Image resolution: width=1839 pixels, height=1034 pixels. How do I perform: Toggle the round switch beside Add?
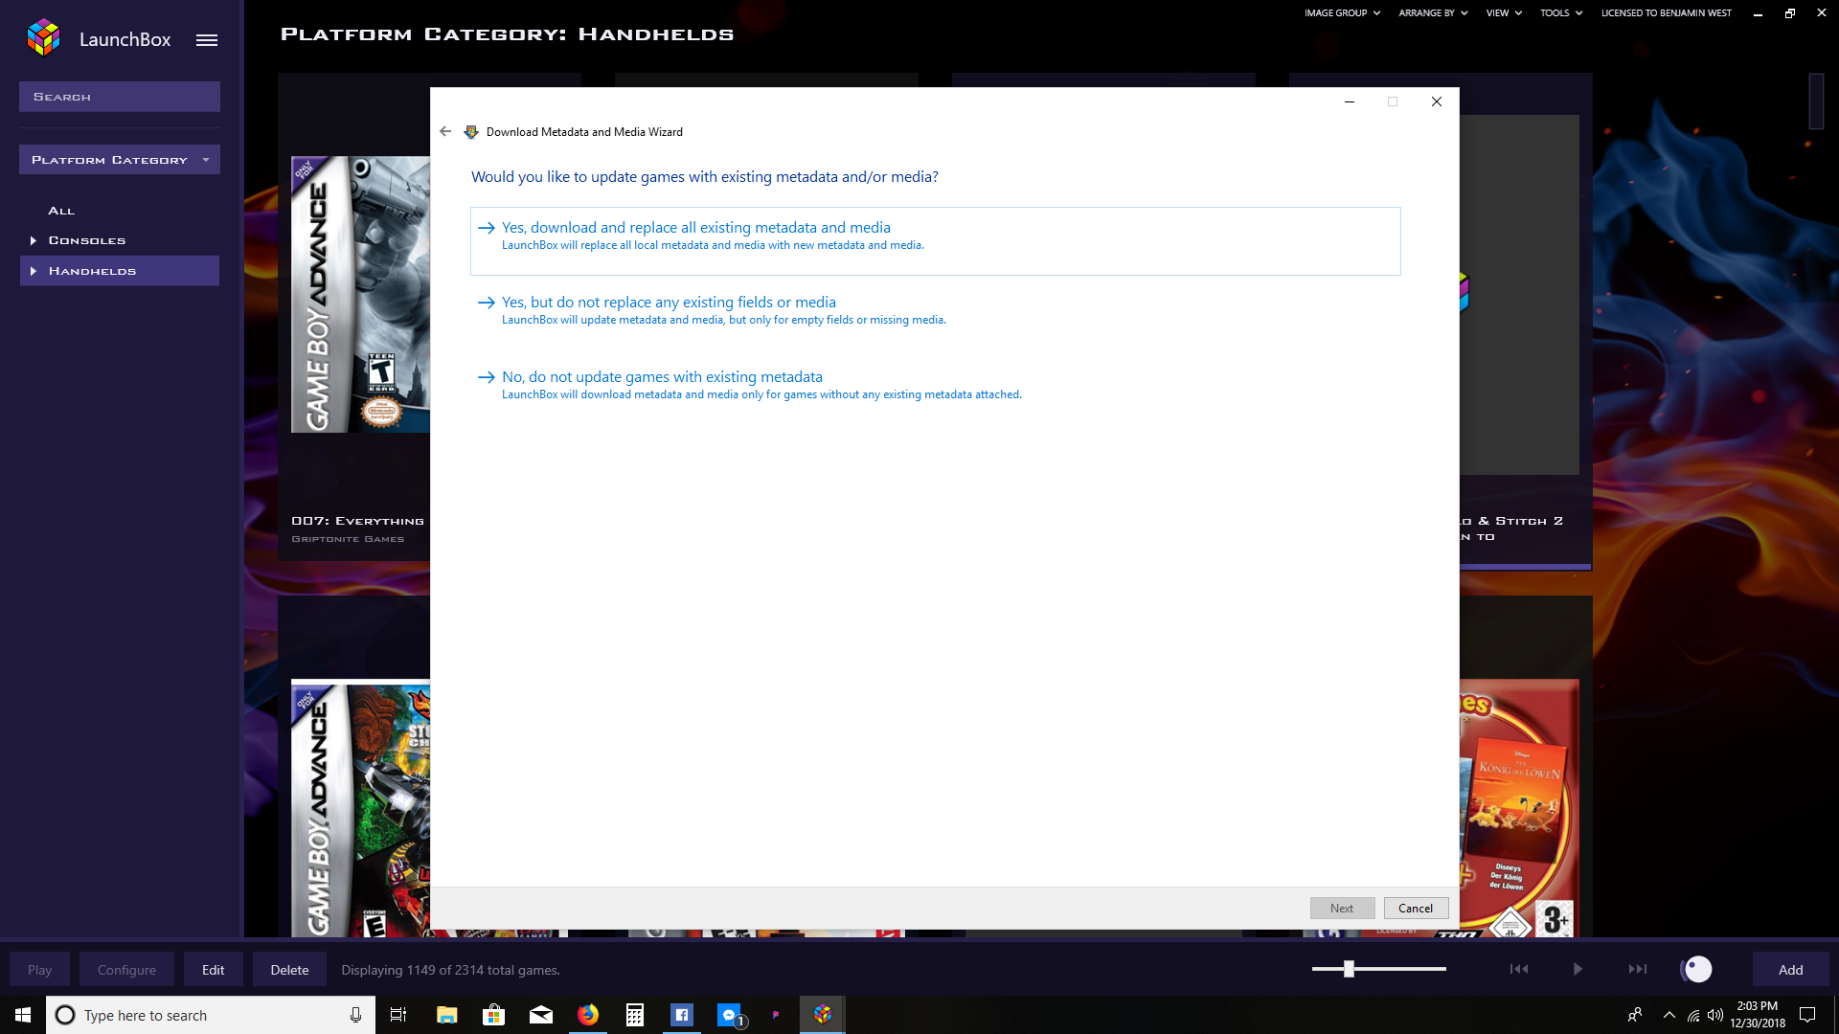[x=1696, y=969]
